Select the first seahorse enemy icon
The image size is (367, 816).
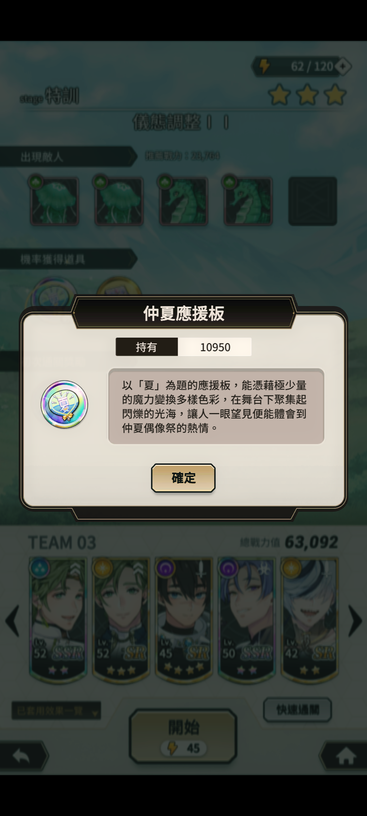click(183, 201)
